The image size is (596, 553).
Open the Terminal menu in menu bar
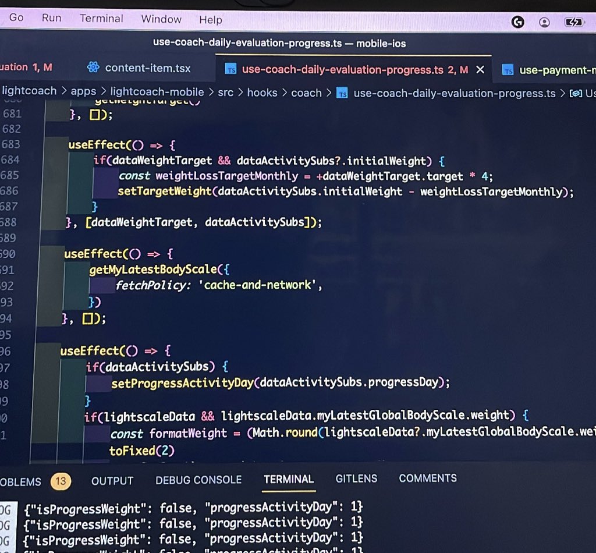point(101,19)
